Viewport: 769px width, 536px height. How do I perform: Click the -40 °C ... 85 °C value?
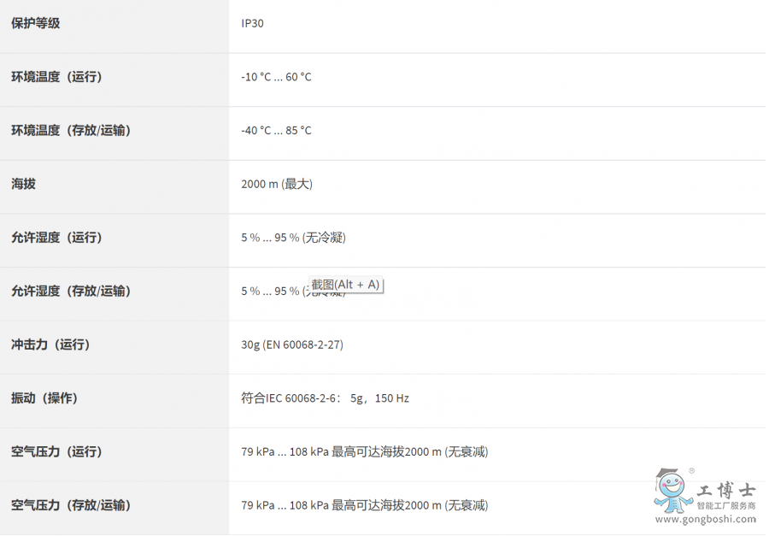276,131
